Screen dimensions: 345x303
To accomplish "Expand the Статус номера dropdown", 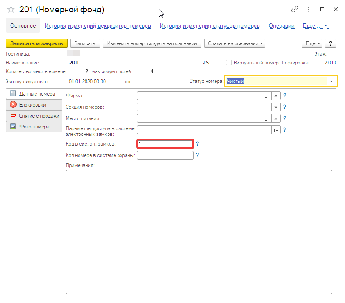I will pos(331,81).
